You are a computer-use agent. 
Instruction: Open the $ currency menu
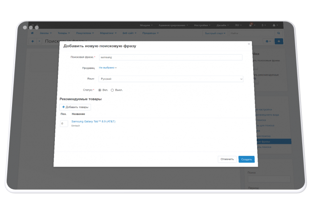[x=263, y=25]
